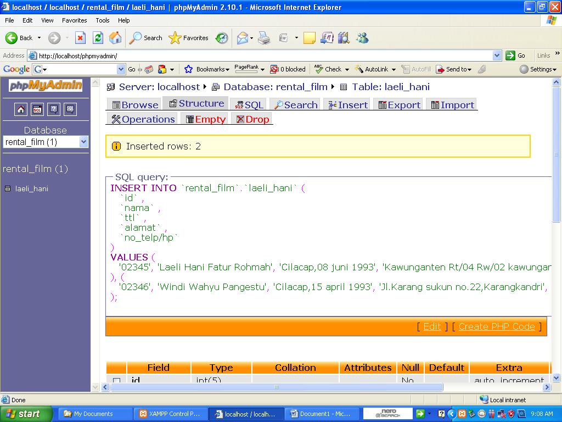Click the IE Stop loading icon

(80, 38)
